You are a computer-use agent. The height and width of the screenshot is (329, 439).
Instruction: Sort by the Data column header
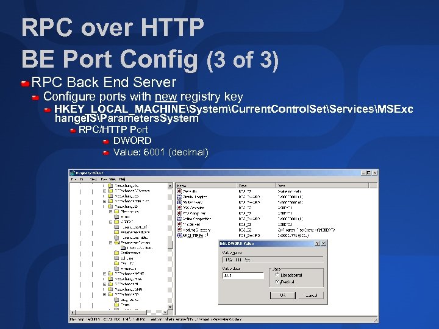pyautogui.click(x=322, y=185)
